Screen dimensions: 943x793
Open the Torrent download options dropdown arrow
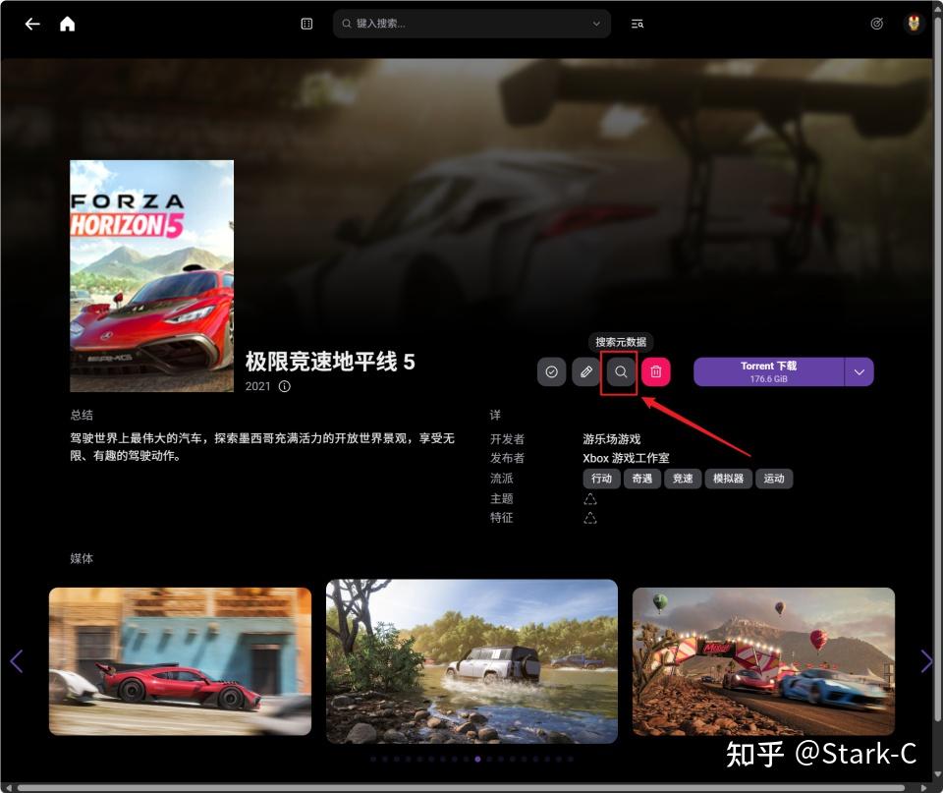(x=859, y=371)
